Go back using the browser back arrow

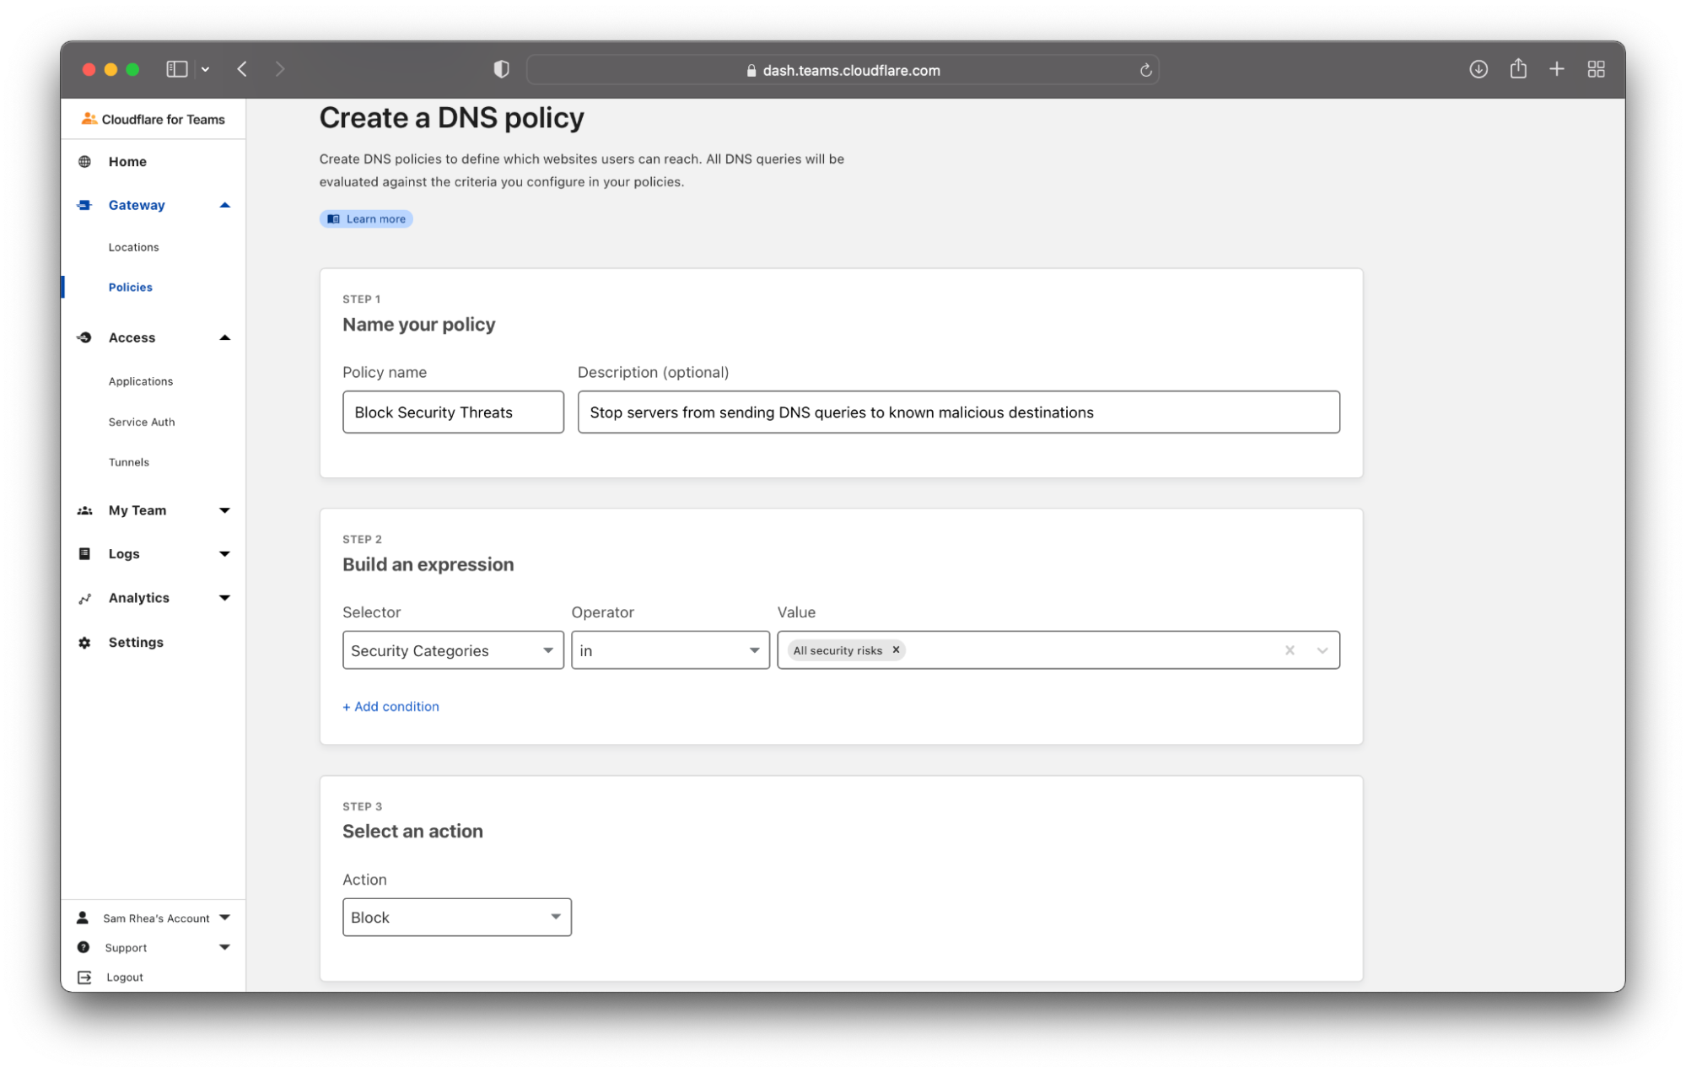pos(242,69)
